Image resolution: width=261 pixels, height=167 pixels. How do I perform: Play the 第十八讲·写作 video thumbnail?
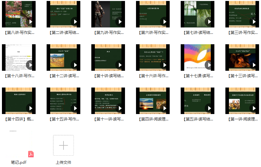[19, 57]
